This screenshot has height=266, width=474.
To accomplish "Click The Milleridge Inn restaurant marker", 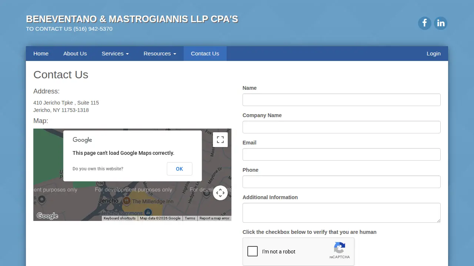I will [127, 201].
